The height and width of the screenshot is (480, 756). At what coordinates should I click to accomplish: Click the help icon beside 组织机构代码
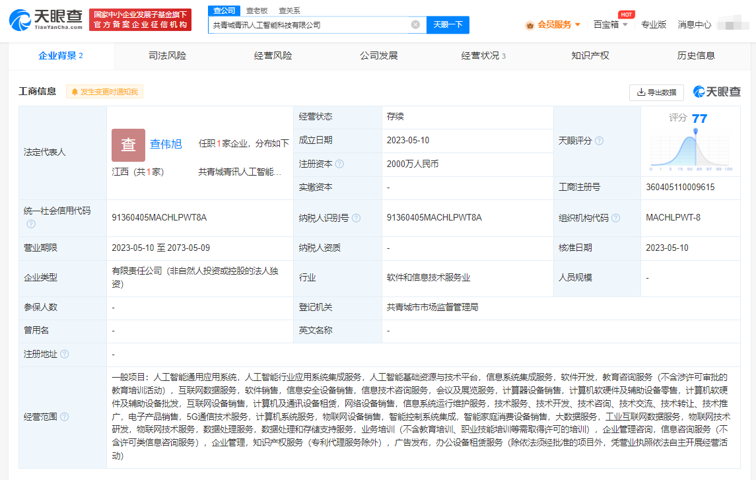click(616, 218)
